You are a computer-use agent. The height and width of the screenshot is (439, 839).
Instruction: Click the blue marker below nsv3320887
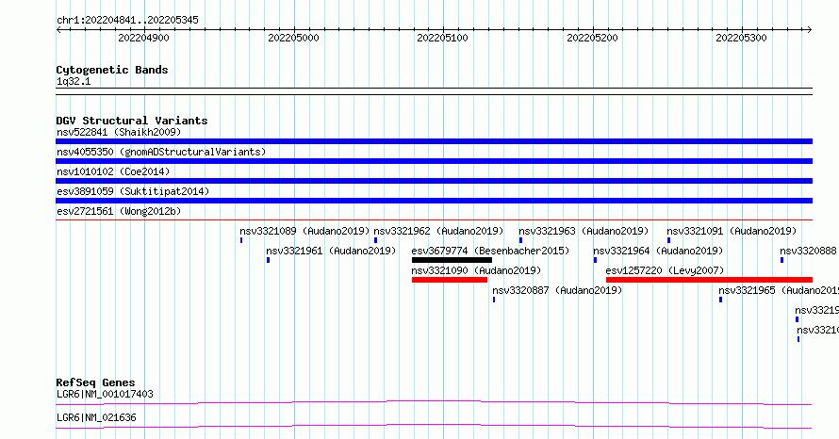click(494, 300)
